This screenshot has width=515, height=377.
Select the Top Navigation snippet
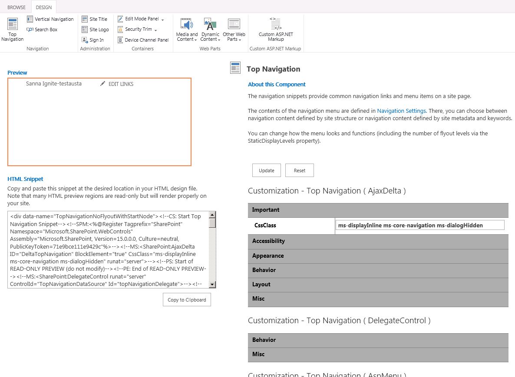[x=12, y=30]
